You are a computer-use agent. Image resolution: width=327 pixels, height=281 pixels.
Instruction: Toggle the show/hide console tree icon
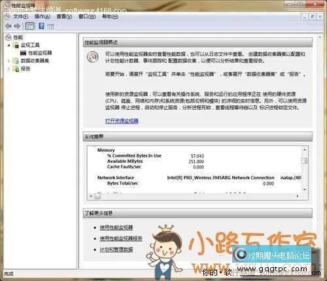tap(30, 26)
